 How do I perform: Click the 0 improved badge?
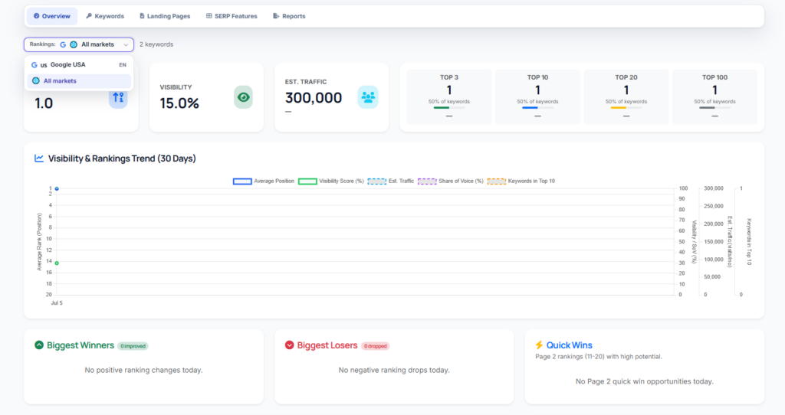click(133, 346)
